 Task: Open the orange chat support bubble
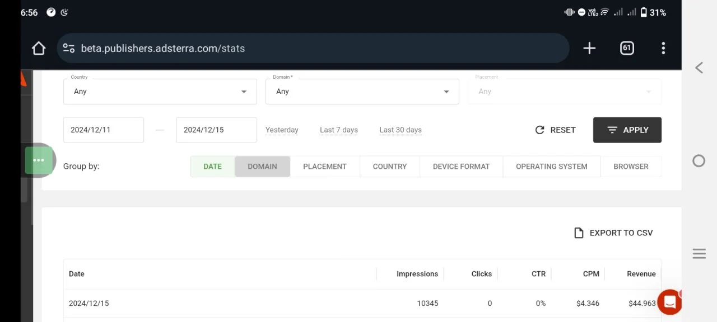coord(669,302)
